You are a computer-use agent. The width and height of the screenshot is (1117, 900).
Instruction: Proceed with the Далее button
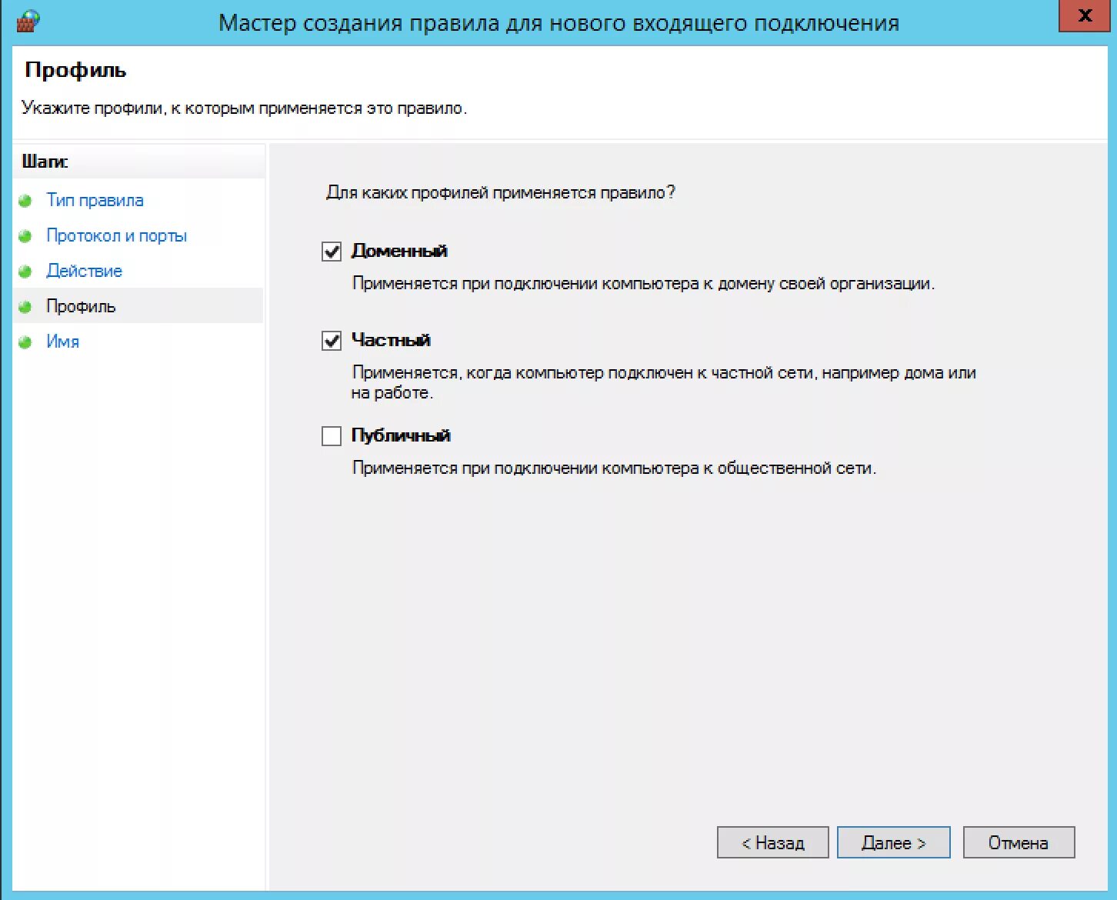pyautogui.click(x=893, y=843)
